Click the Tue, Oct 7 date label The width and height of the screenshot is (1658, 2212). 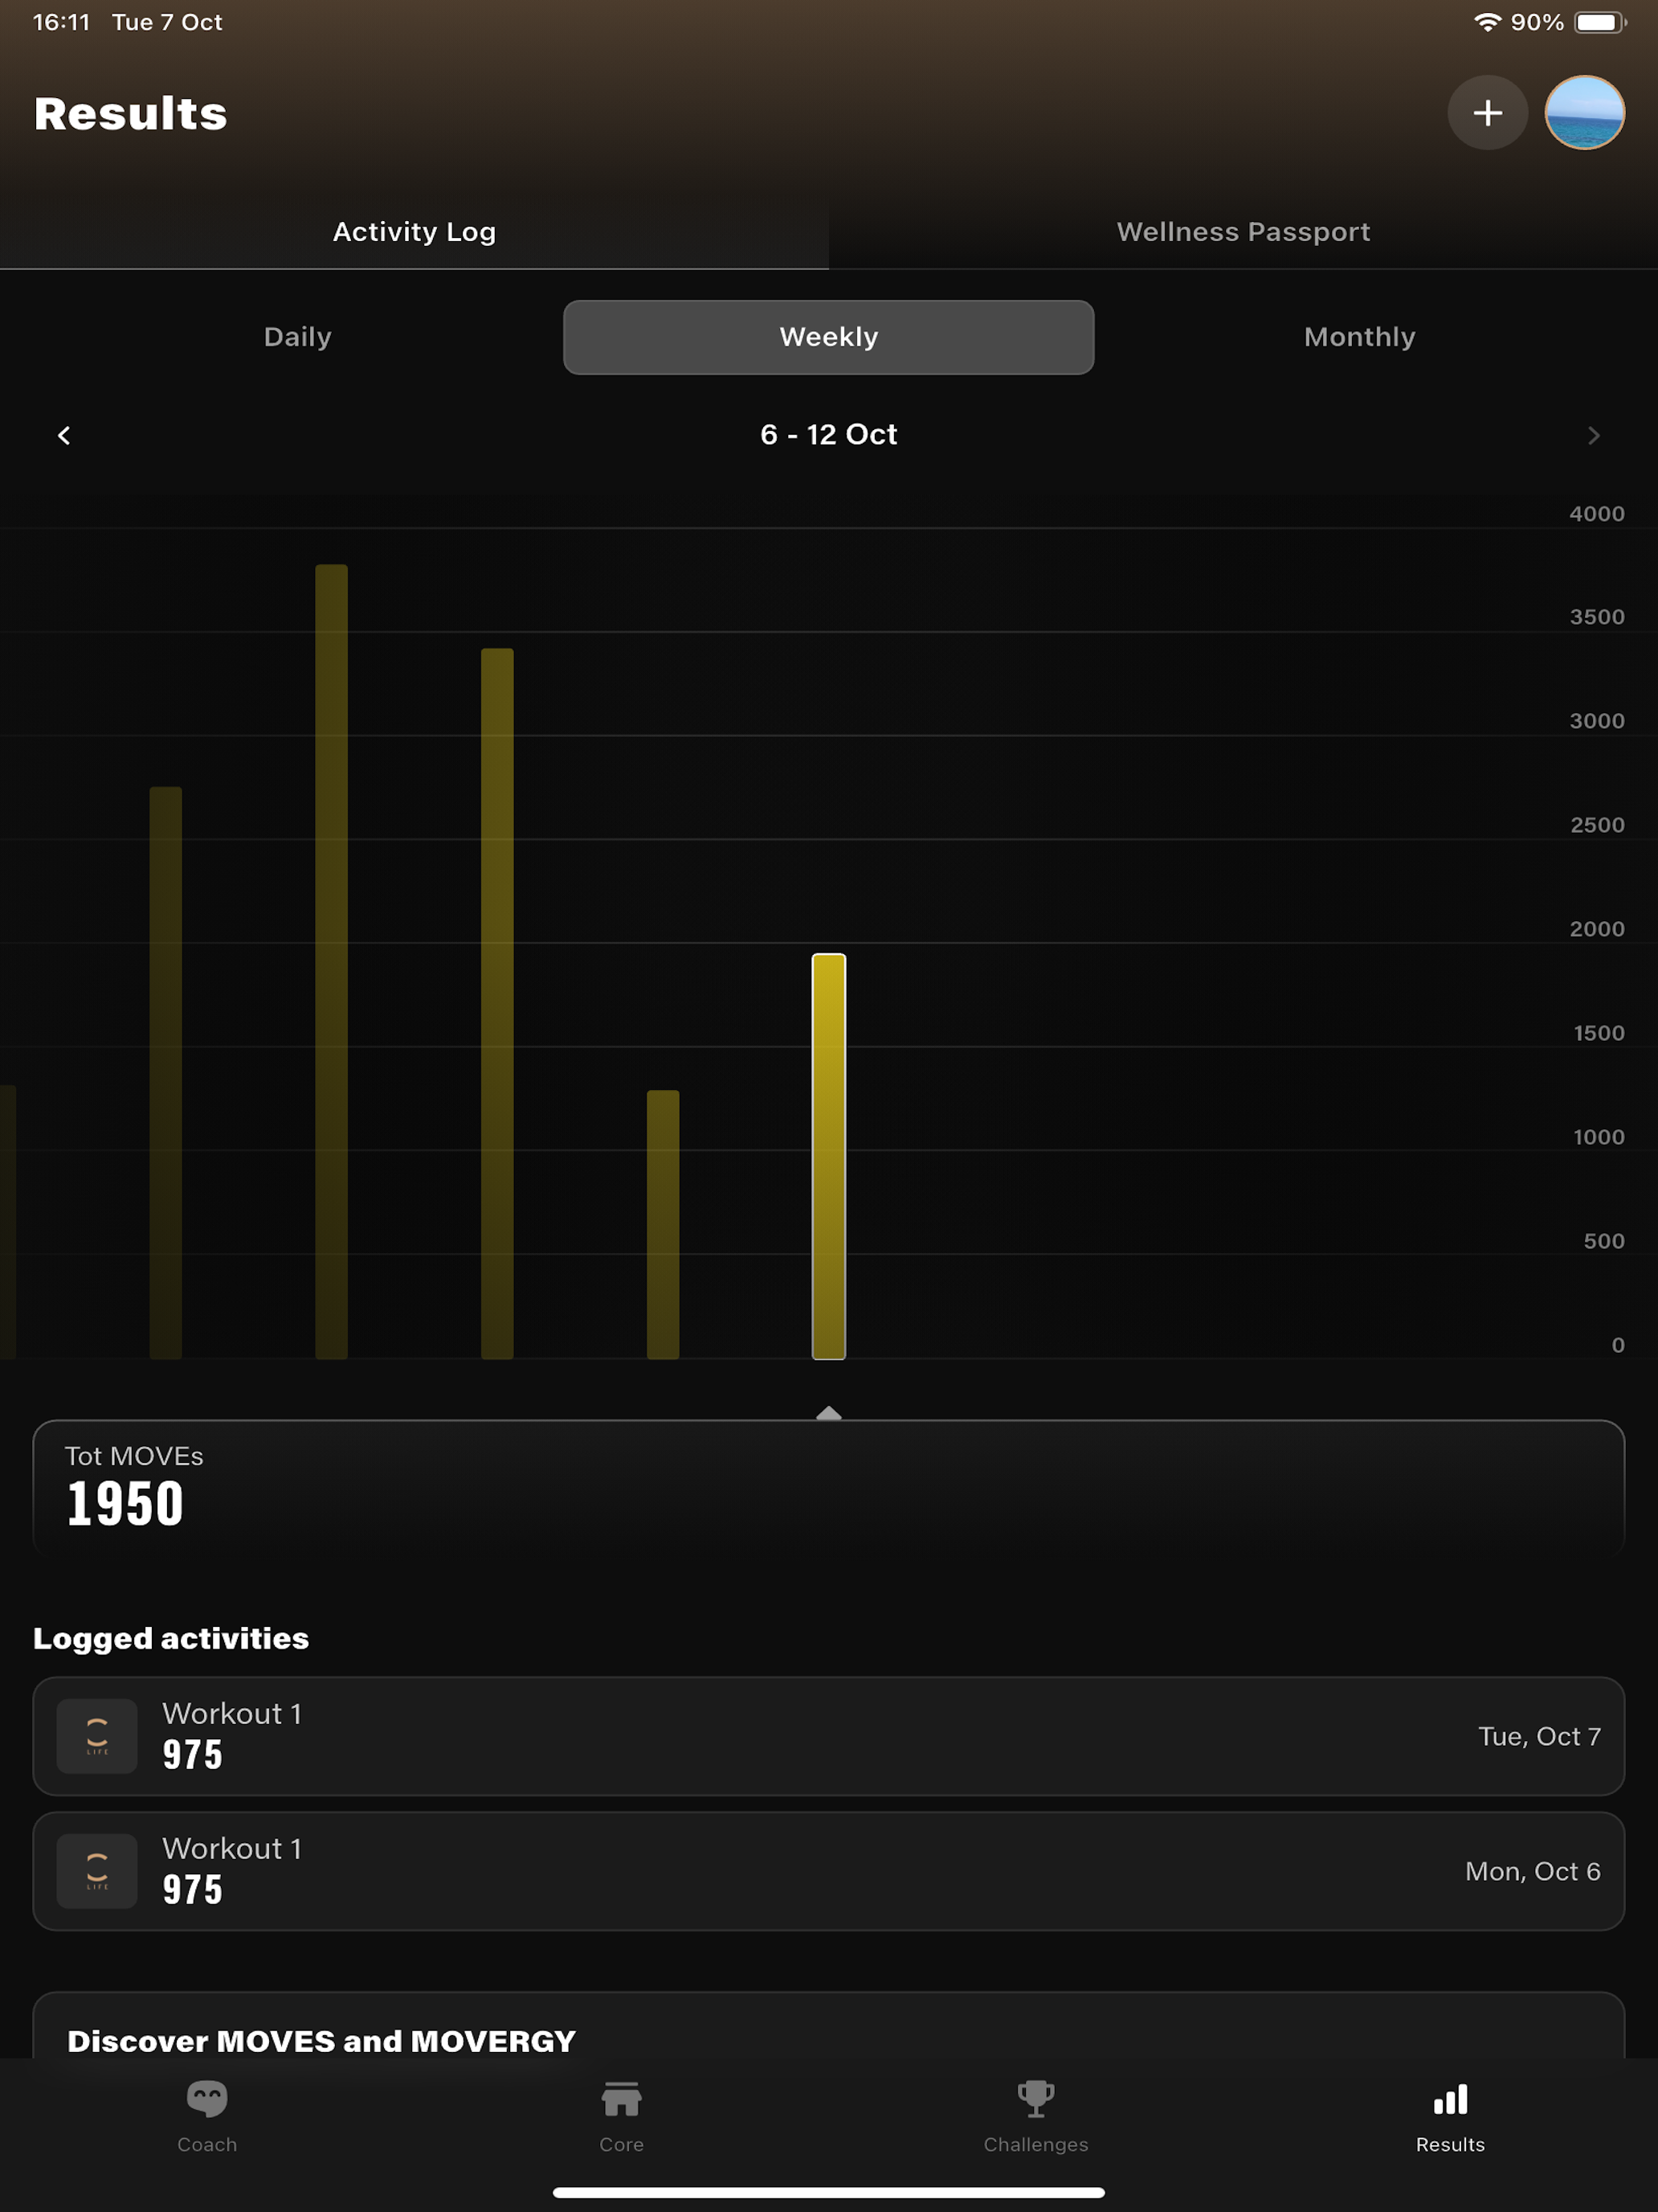pyautogui.click(x=1539, y=1736)
